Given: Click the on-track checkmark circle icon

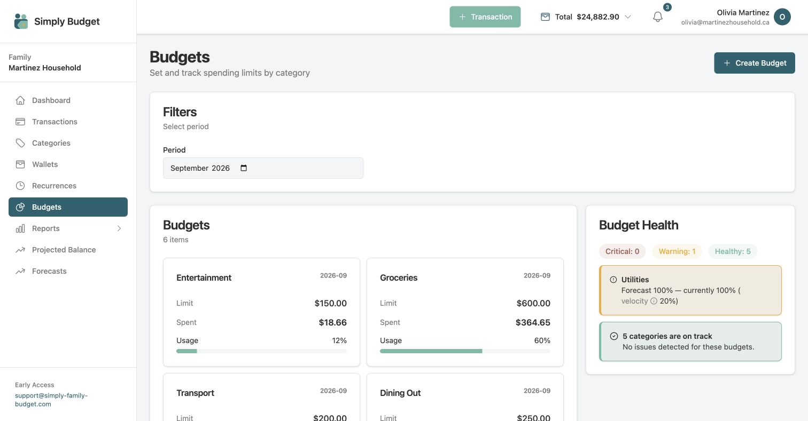Looking at the screenshot, I should (x=614, y=336).
